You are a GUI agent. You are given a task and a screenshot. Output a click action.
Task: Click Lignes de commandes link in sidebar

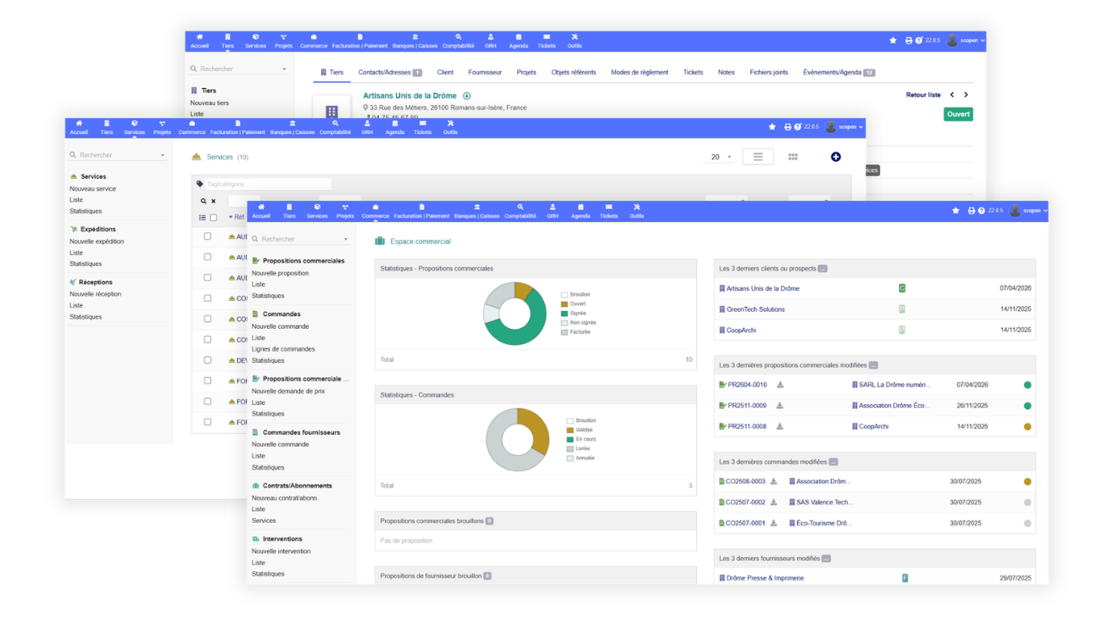click(283, 349)
